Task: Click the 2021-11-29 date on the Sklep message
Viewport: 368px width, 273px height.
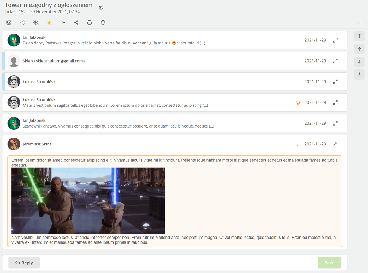Action: (x=315, y=61)
